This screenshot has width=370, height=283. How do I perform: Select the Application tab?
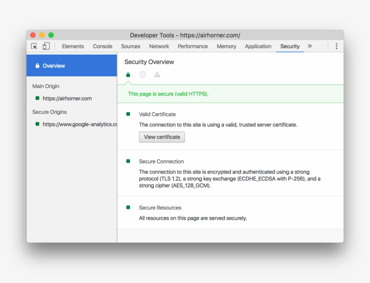pyautogui.click(x=258, y=46)
